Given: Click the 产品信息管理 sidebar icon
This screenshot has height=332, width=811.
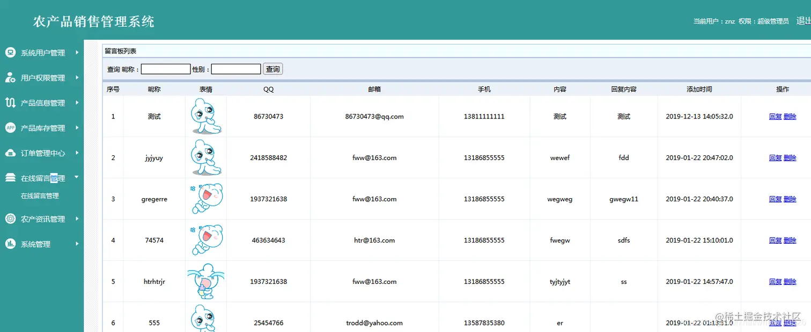Looking at the screenshot, I should click(10, 103).
